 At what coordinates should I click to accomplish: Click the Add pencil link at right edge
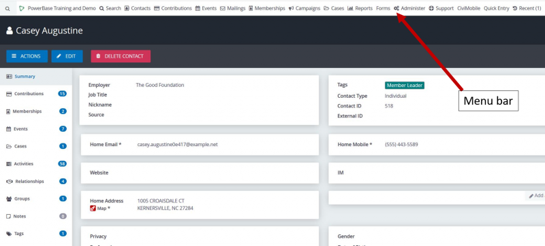point(537,196)
